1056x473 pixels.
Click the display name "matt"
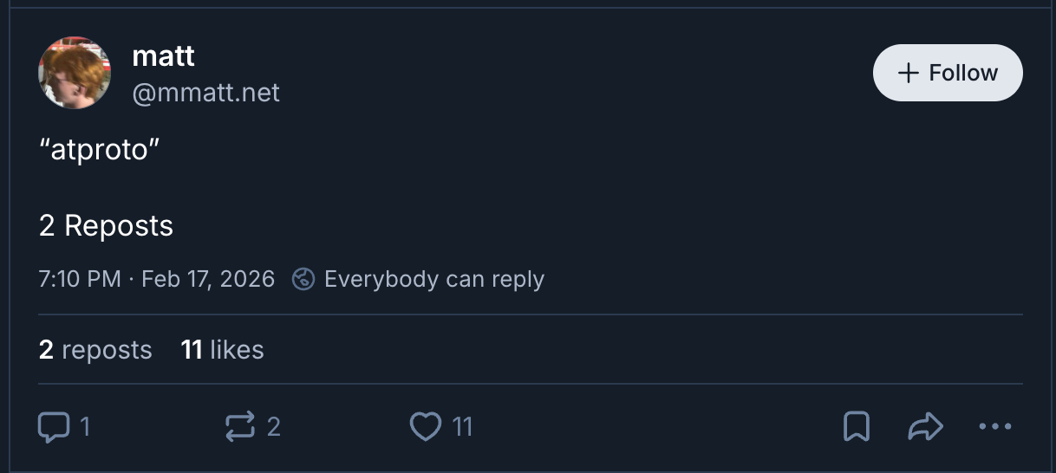tap(163, 56)
